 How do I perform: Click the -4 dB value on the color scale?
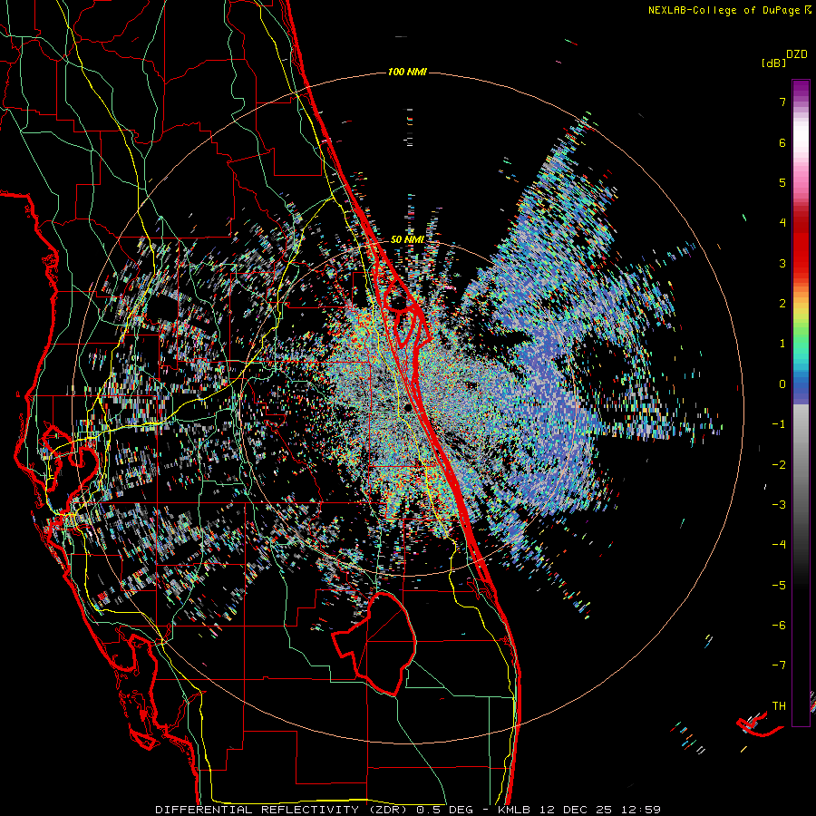pos(779,544)
